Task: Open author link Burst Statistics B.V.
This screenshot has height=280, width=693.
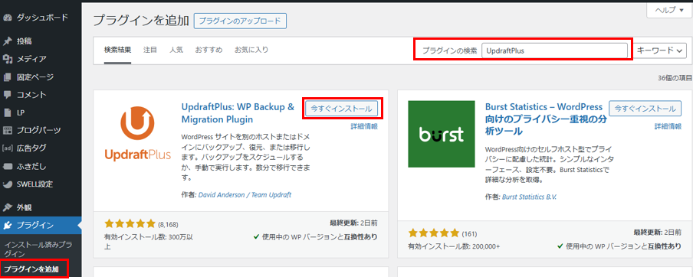Action: 530,197
